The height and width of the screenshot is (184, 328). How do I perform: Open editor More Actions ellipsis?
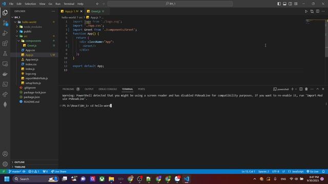tap(323, 11)
